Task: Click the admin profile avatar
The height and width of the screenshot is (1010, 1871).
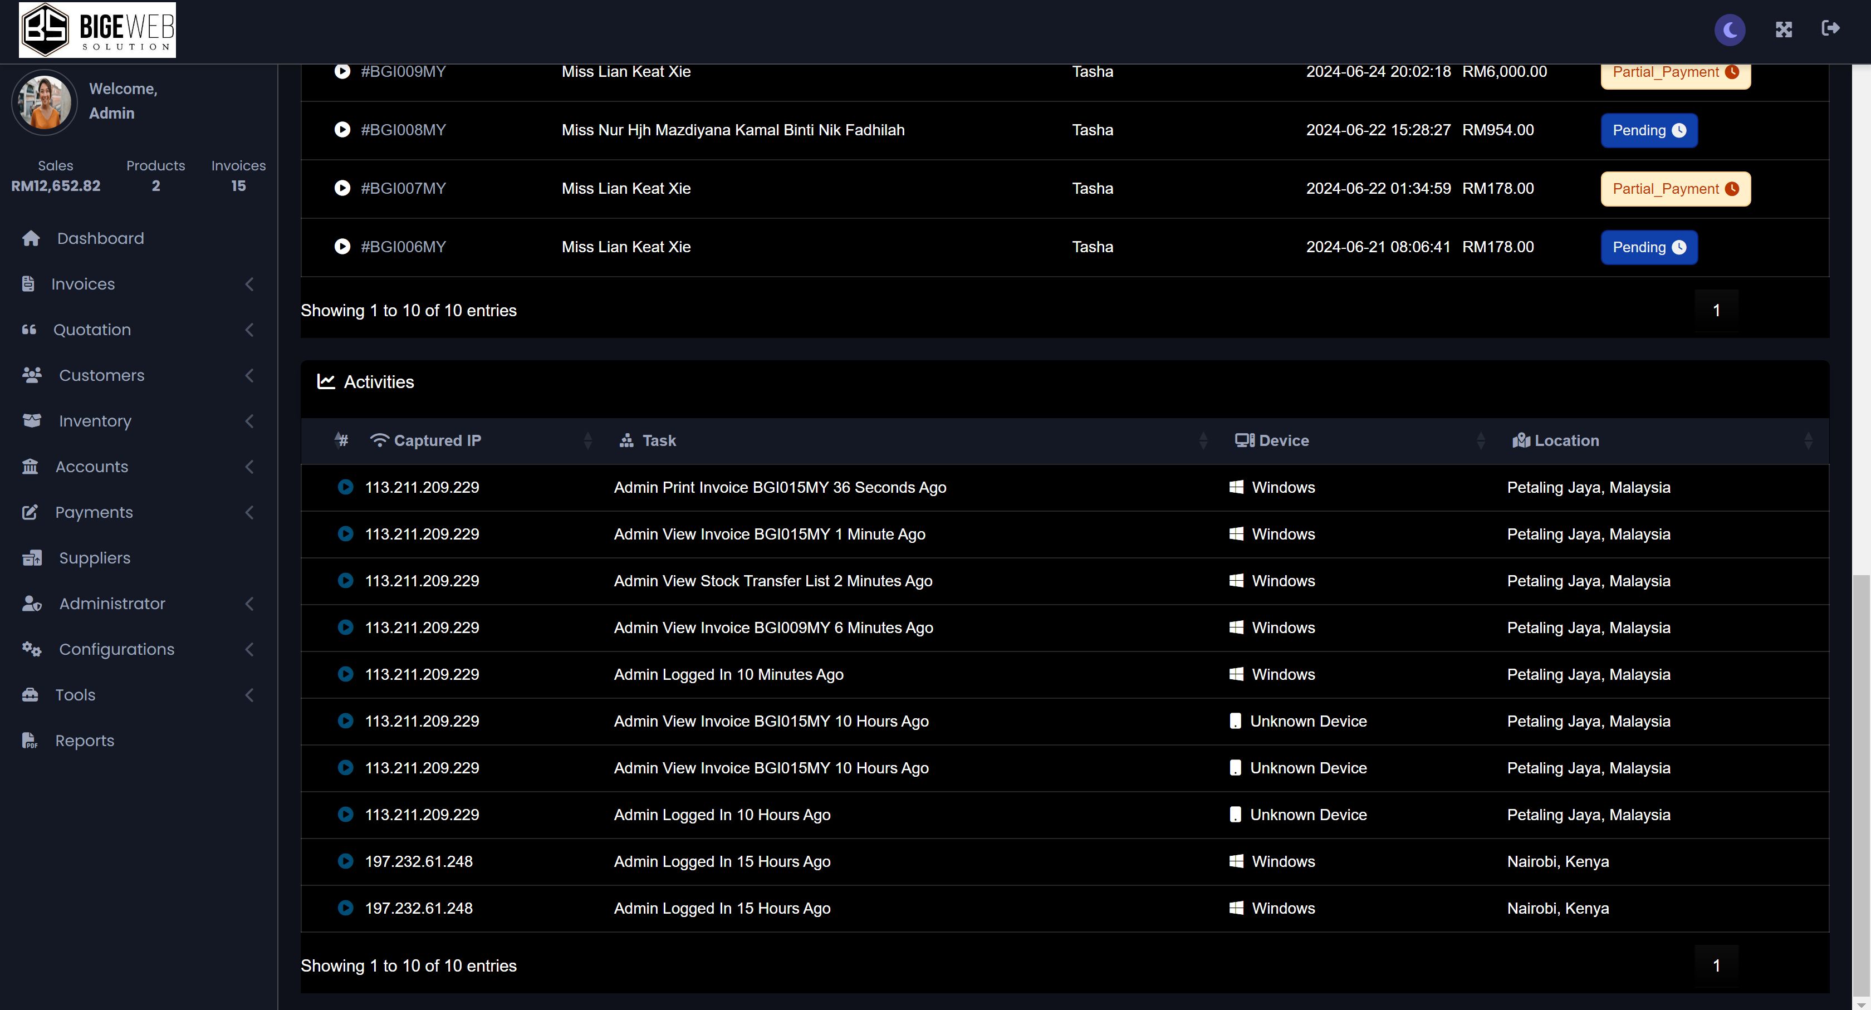Action: [45, 102]
